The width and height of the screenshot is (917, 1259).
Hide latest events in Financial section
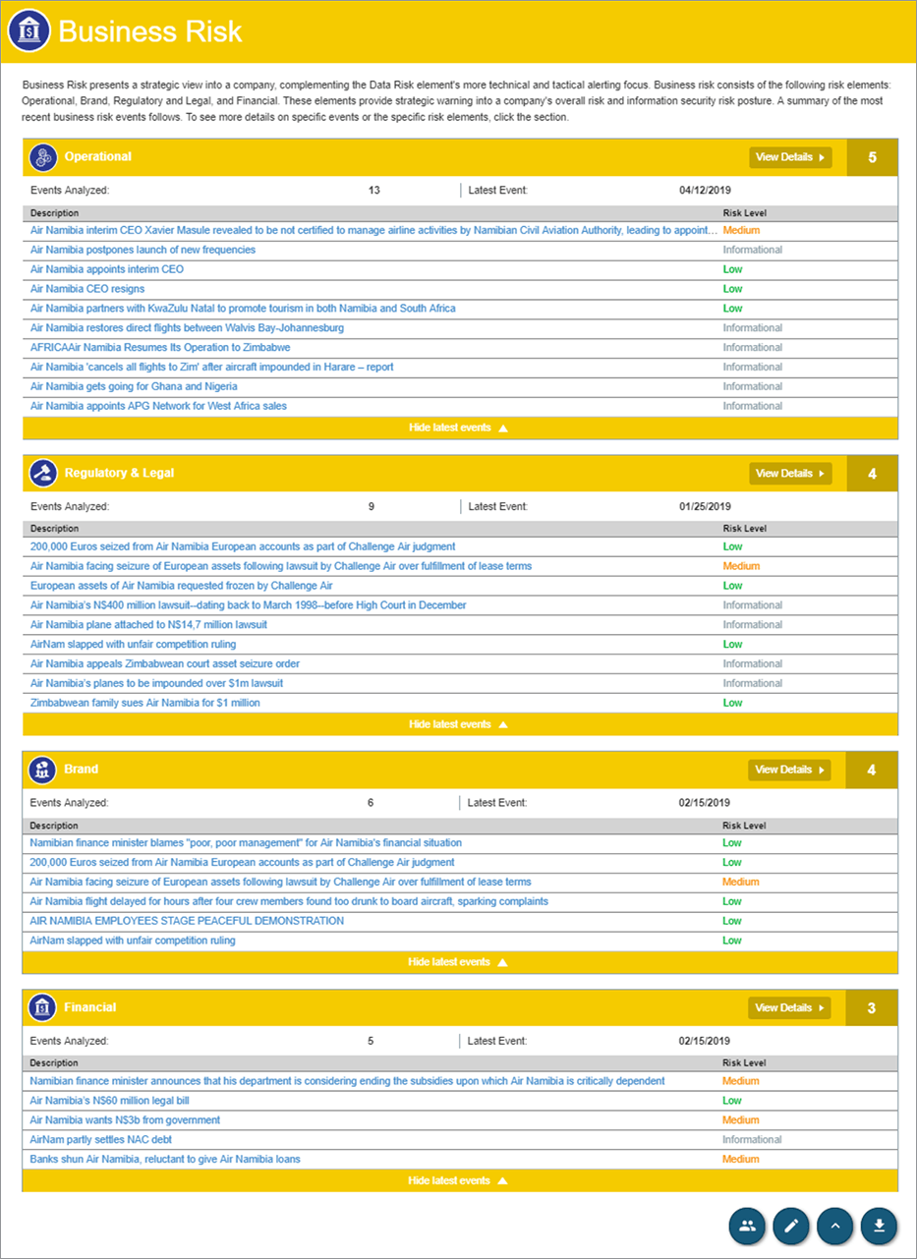click(x=459, y=1180)
